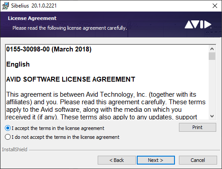
Task: Click the Sibelius installer icon in title bar
Action: [x=5, y=6]
